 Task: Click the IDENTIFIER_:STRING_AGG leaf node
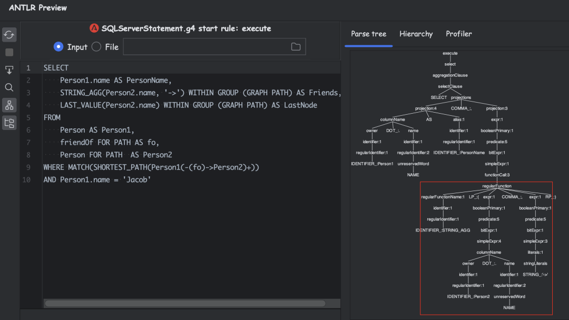(x=443, y=230)
